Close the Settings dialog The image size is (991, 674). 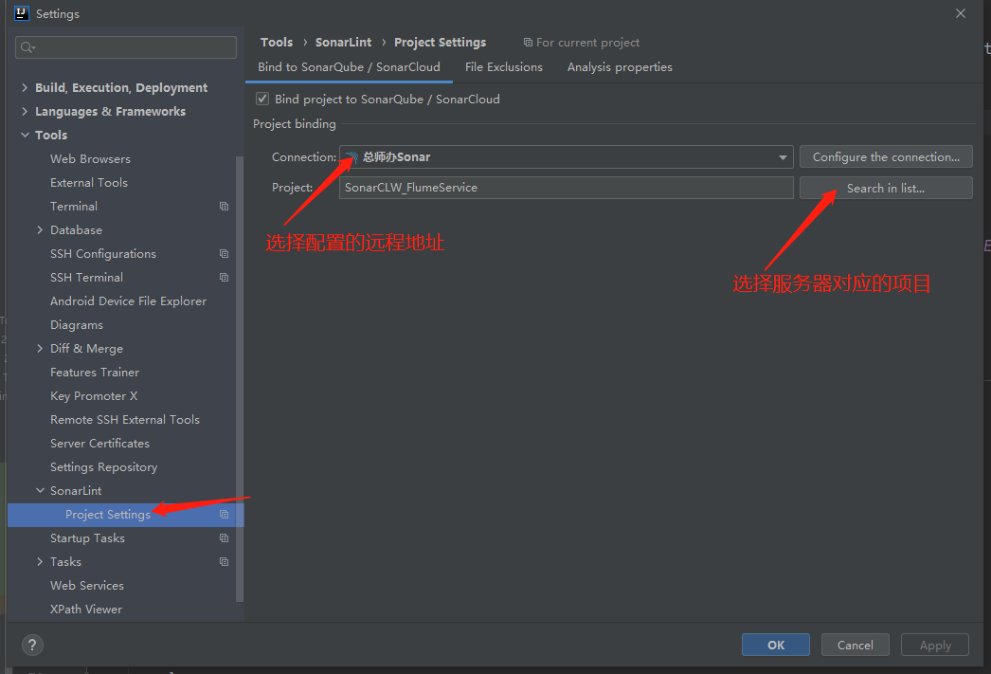point(960,13)
